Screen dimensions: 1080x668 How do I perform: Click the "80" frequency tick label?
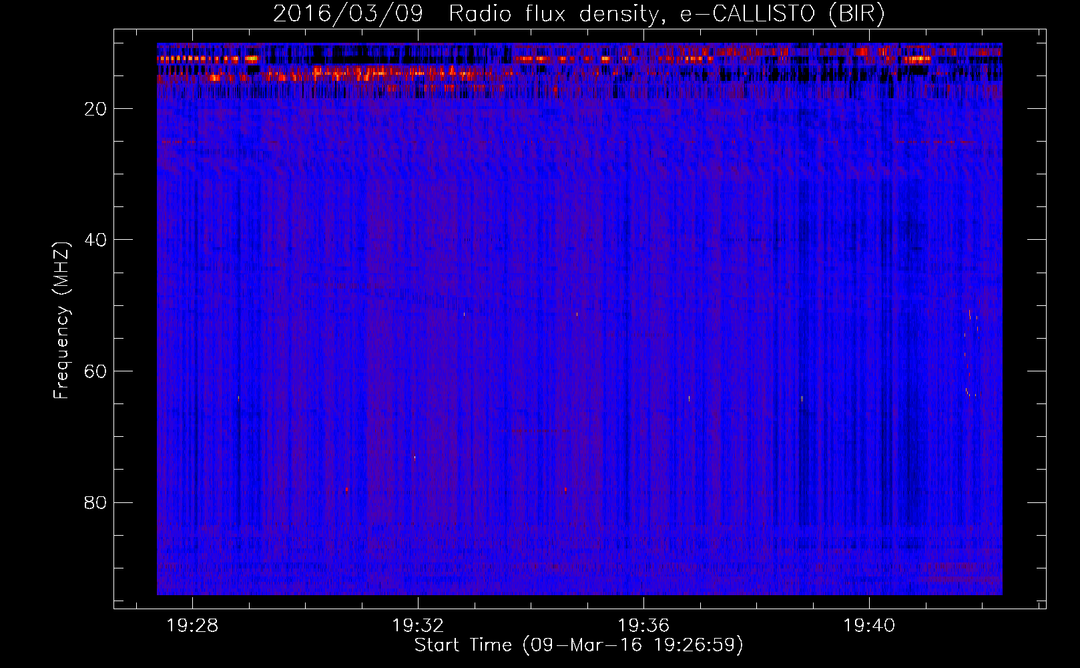[x=95, y=502]
